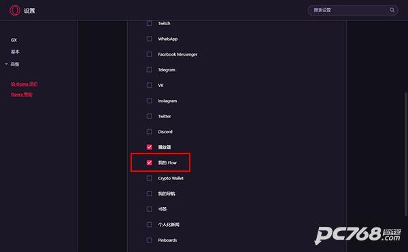
Task: Enable the Crypto Wallet checkbox
Action: pos(150,178)
